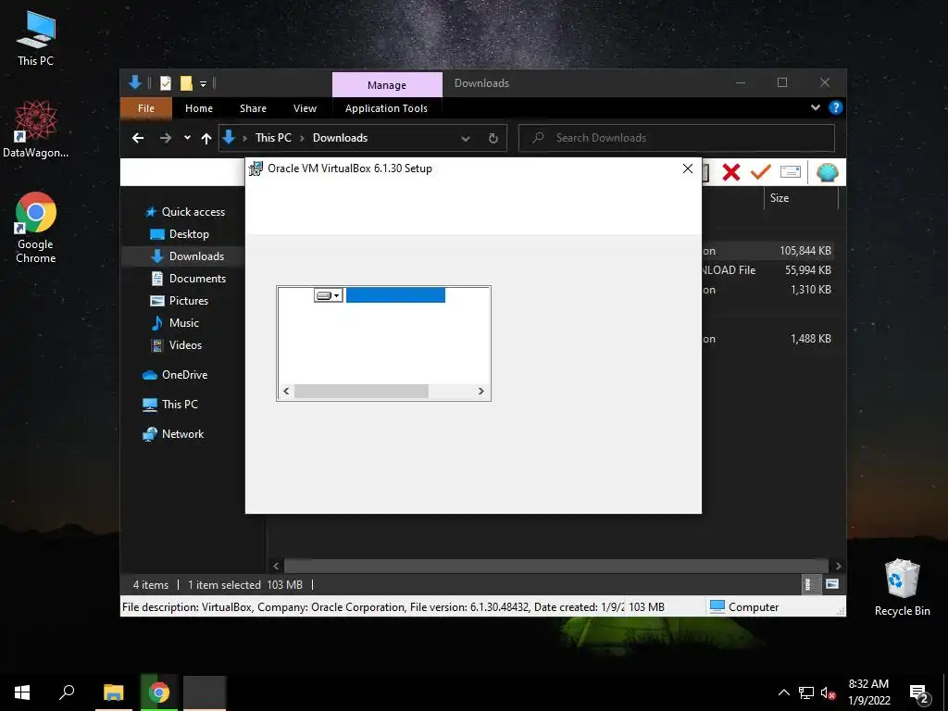Open the muted volume tray icon
948x711 pixels.
tap(829, 692)
